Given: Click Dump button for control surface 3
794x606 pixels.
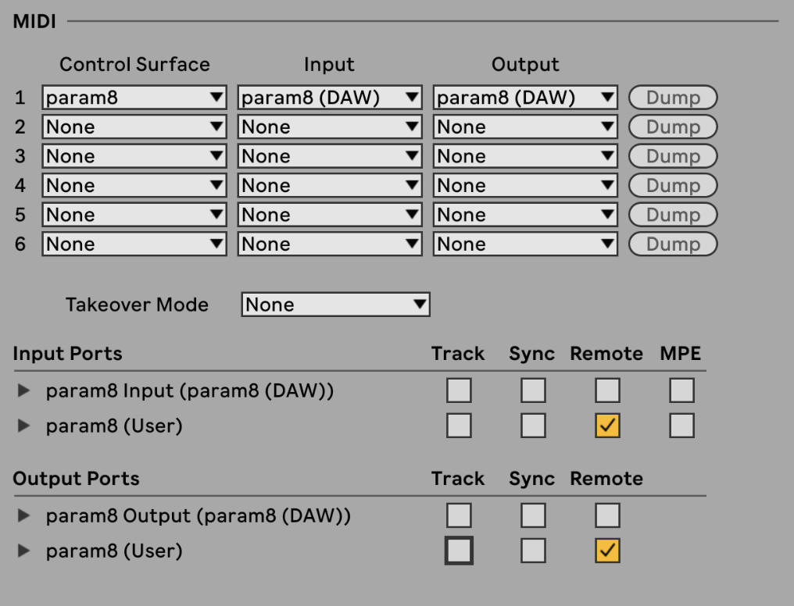Looking at the screenshot, I should tap(673, 156).
